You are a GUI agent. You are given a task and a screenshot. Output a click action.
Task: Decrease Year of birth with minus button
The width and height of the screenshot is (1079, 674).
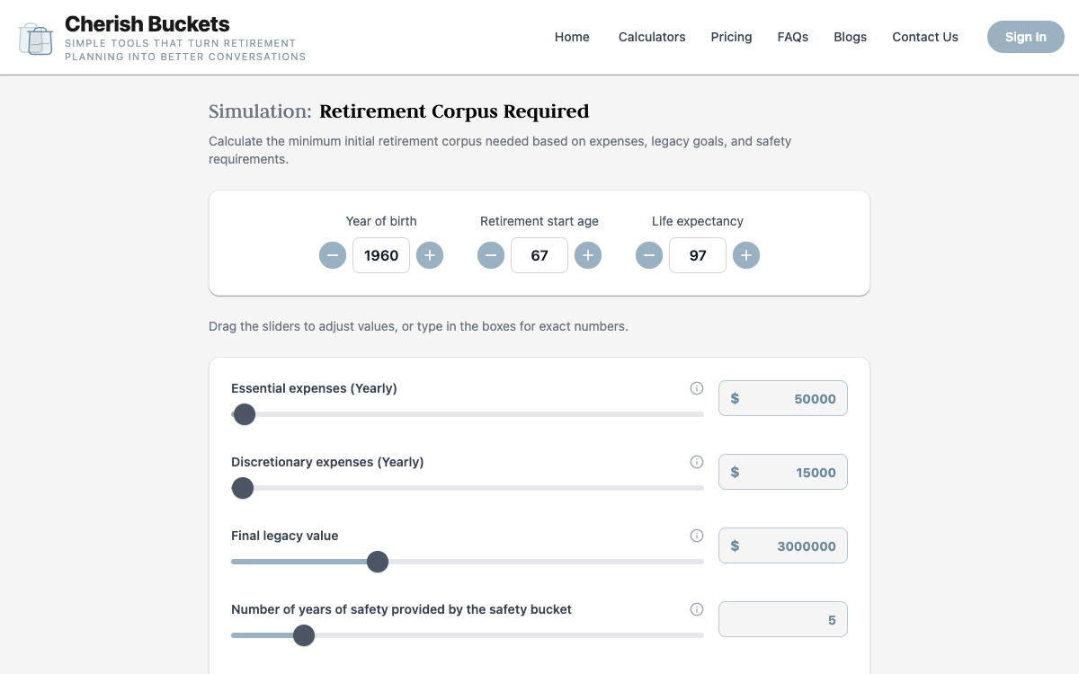[333, 255]
